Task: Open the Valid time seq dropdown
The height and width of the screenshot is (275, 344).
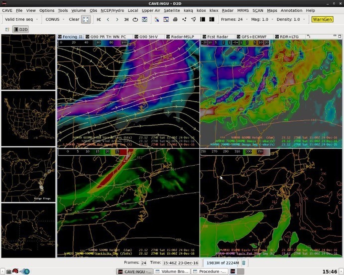Action: (21, 20)
